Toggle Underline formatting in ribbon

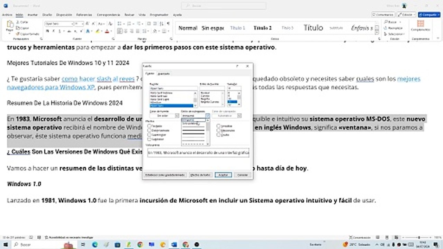pos(59,31)
